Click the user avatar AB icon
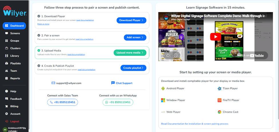The image size is (279, 132). click(5, 129)
